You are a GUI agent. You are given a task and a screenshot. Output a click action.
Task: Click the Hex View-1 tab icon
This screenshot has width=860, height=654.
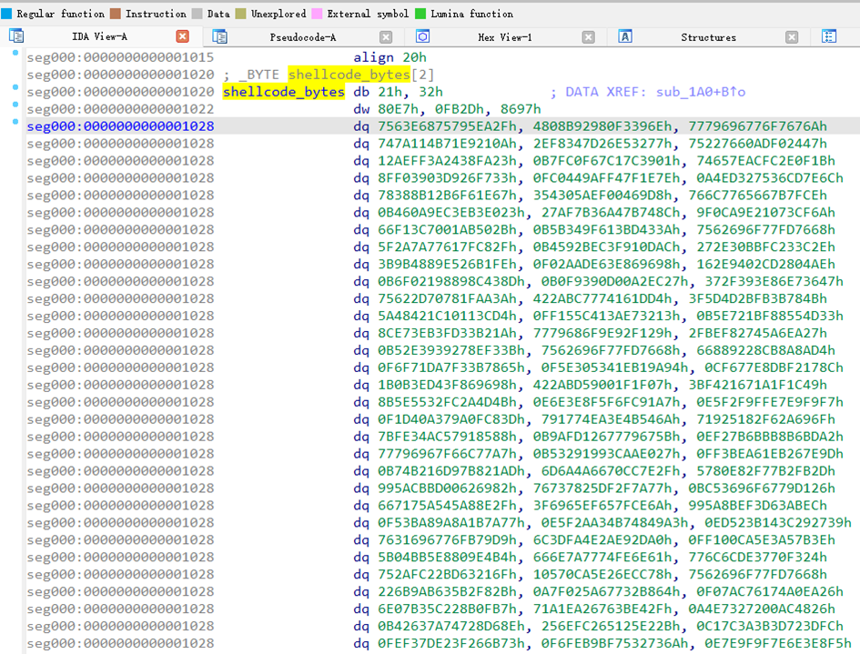tap(423, 36)
